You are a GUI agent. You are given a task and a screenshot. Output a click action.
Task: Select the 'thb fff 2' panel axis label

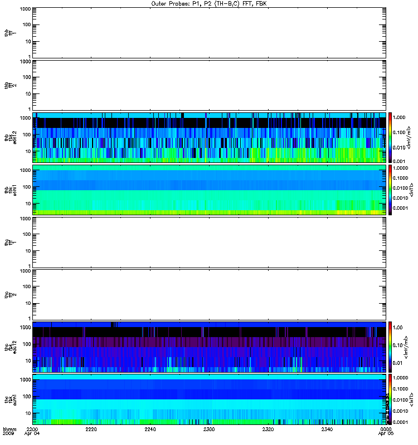(10, 86)
